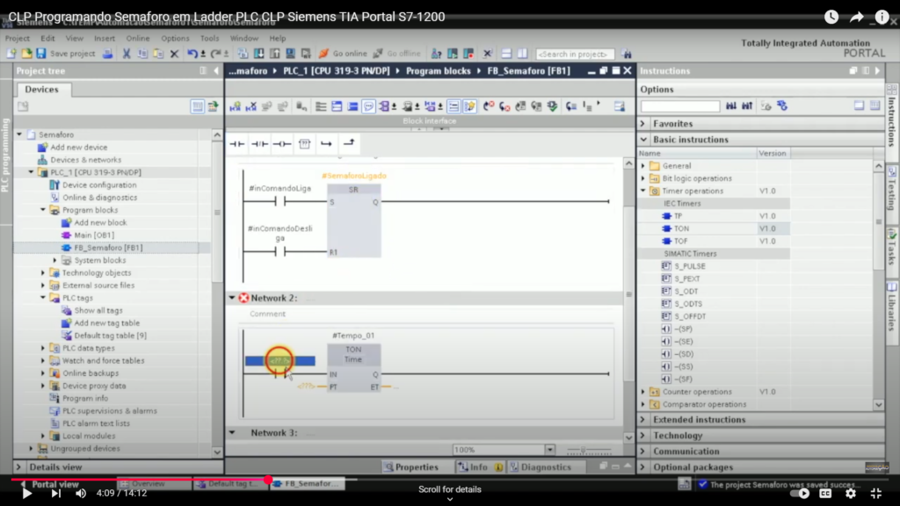900x506 pixels.
Task: Open Device configuration in project tree
Action: pos(99,185)
